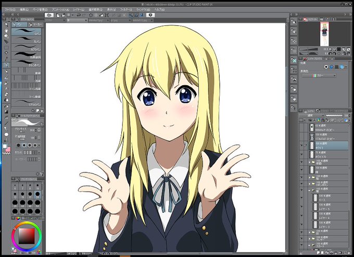Switch to the Marker (マーカー) sub tool tab

point(35,24)
